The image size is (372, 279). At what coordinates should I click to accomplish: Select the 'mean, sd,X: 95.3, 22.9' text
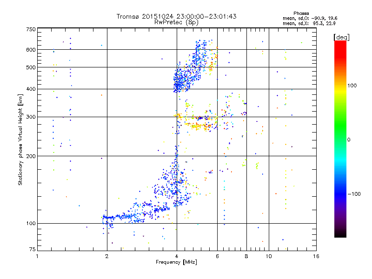[x=309, y=24]
